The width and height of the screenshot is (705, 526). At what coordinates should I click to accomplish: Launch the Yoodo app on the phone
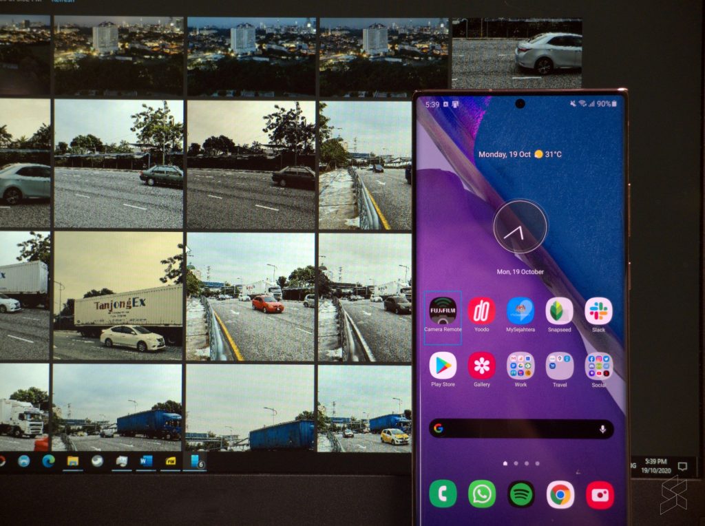[x=481, y=311]
